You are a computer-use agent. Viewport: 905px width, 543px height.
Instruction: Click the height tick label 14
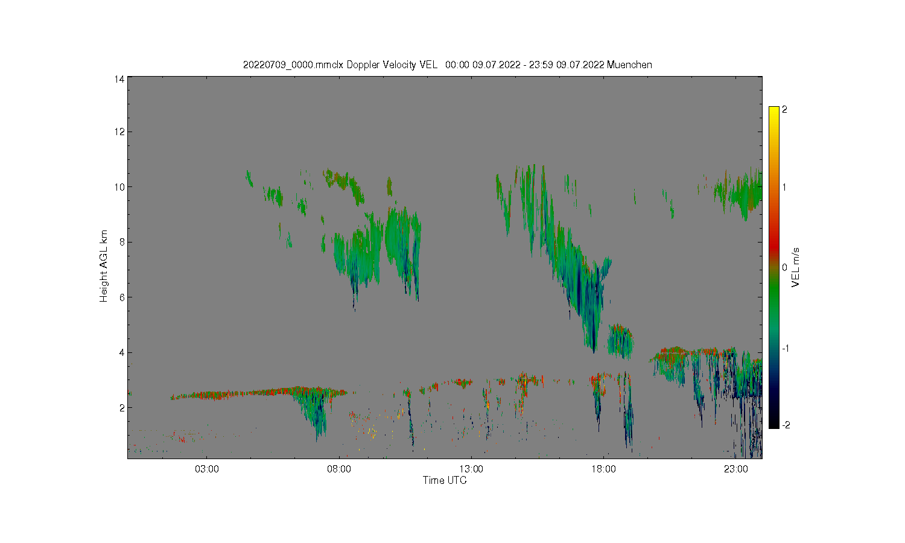tap(119, 78)
